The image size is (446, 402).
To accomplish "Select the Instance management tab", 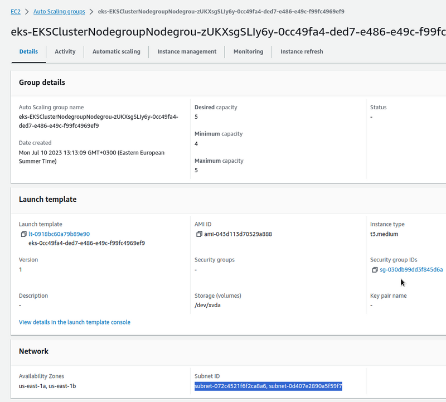I will click(x=187, y=51).
